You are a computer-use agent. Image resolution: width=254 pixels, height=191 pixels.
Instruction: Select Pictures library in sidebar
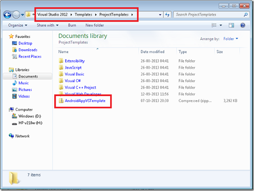(x=25, y=90)
